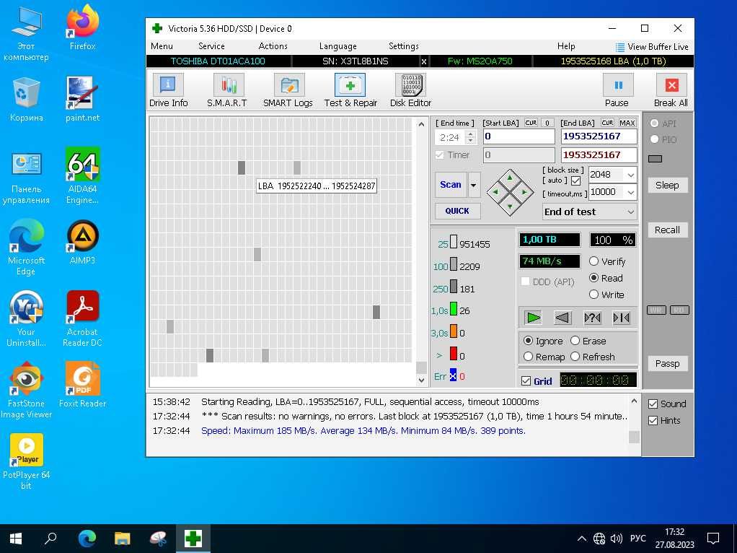The image size is (737, 553).
Task: Click the green play scan button
Action: coord(534,318)
